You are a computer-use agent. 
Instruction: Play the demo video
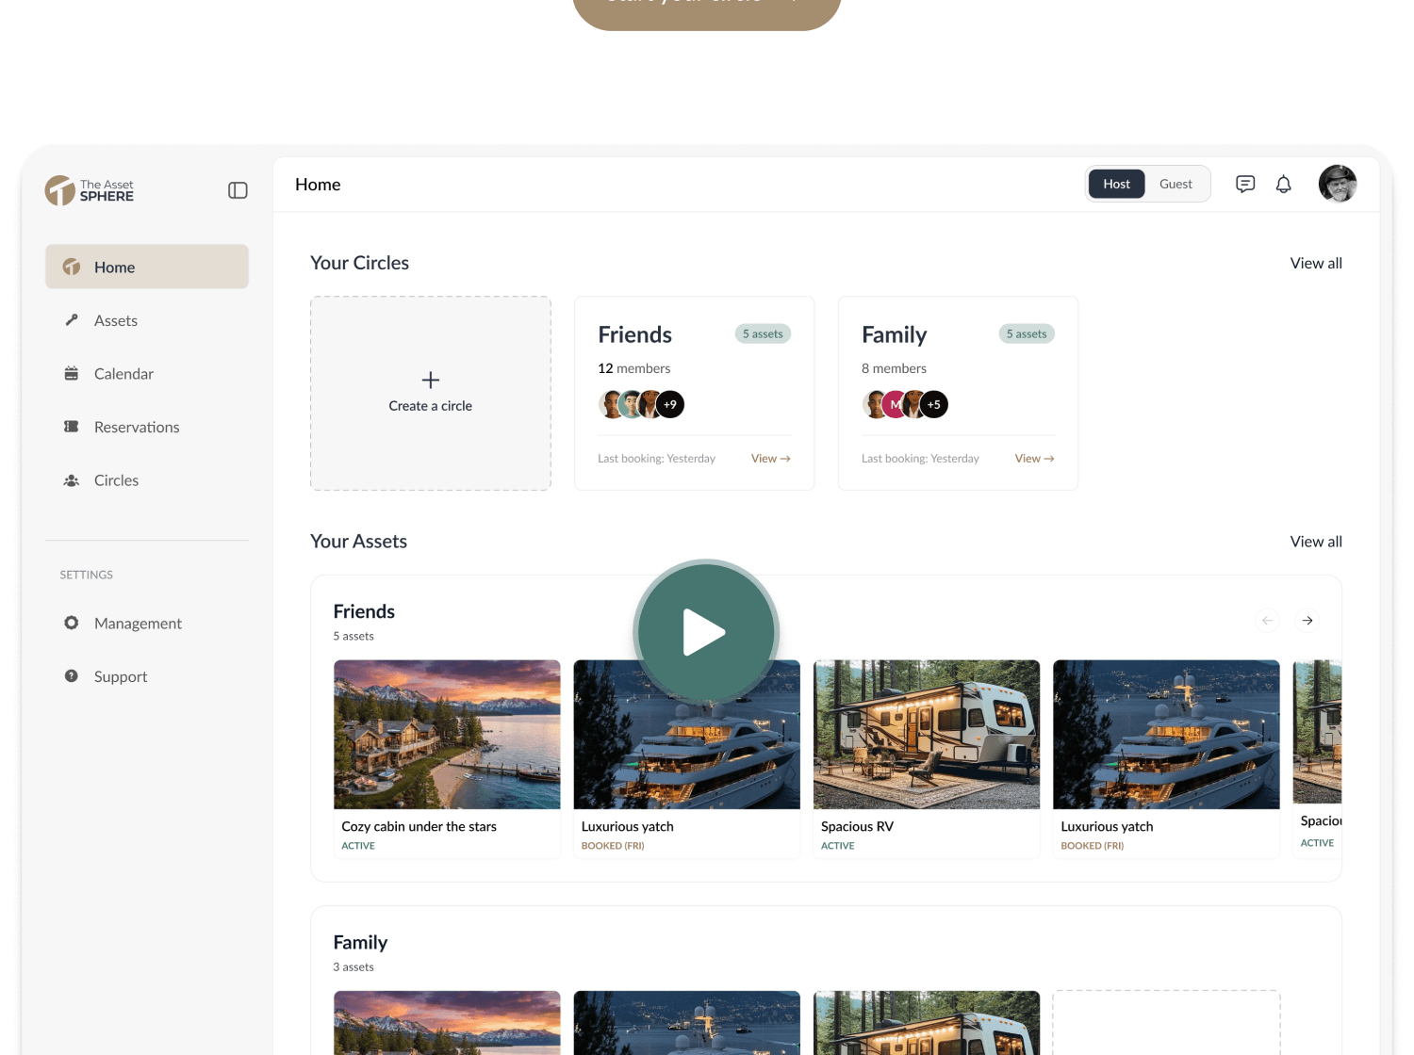coord(706,632)
